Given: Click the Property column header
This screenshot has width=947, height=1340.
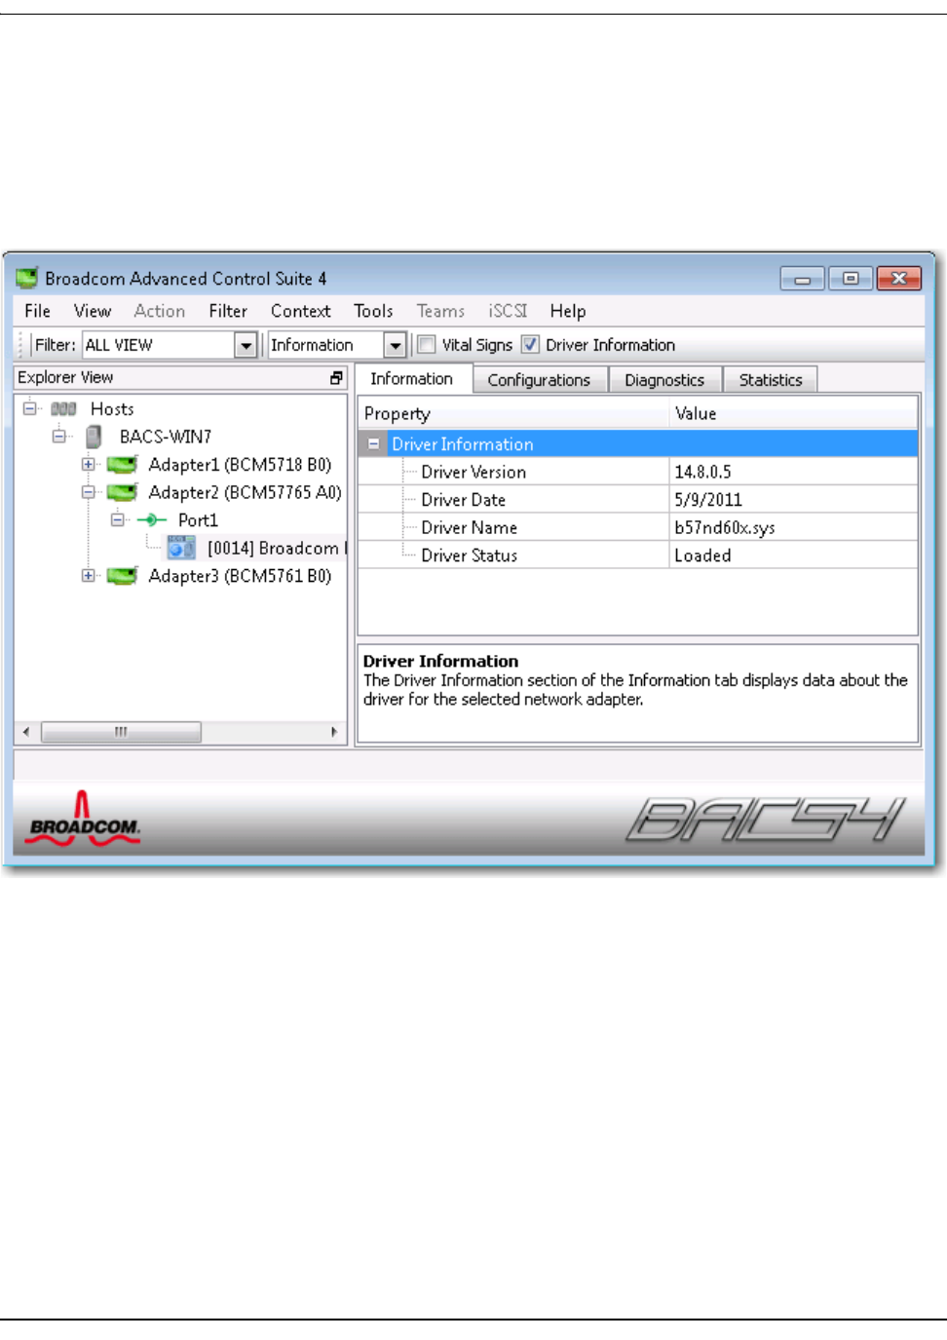Looking at the screenshot, I should [x=513, y=413].
